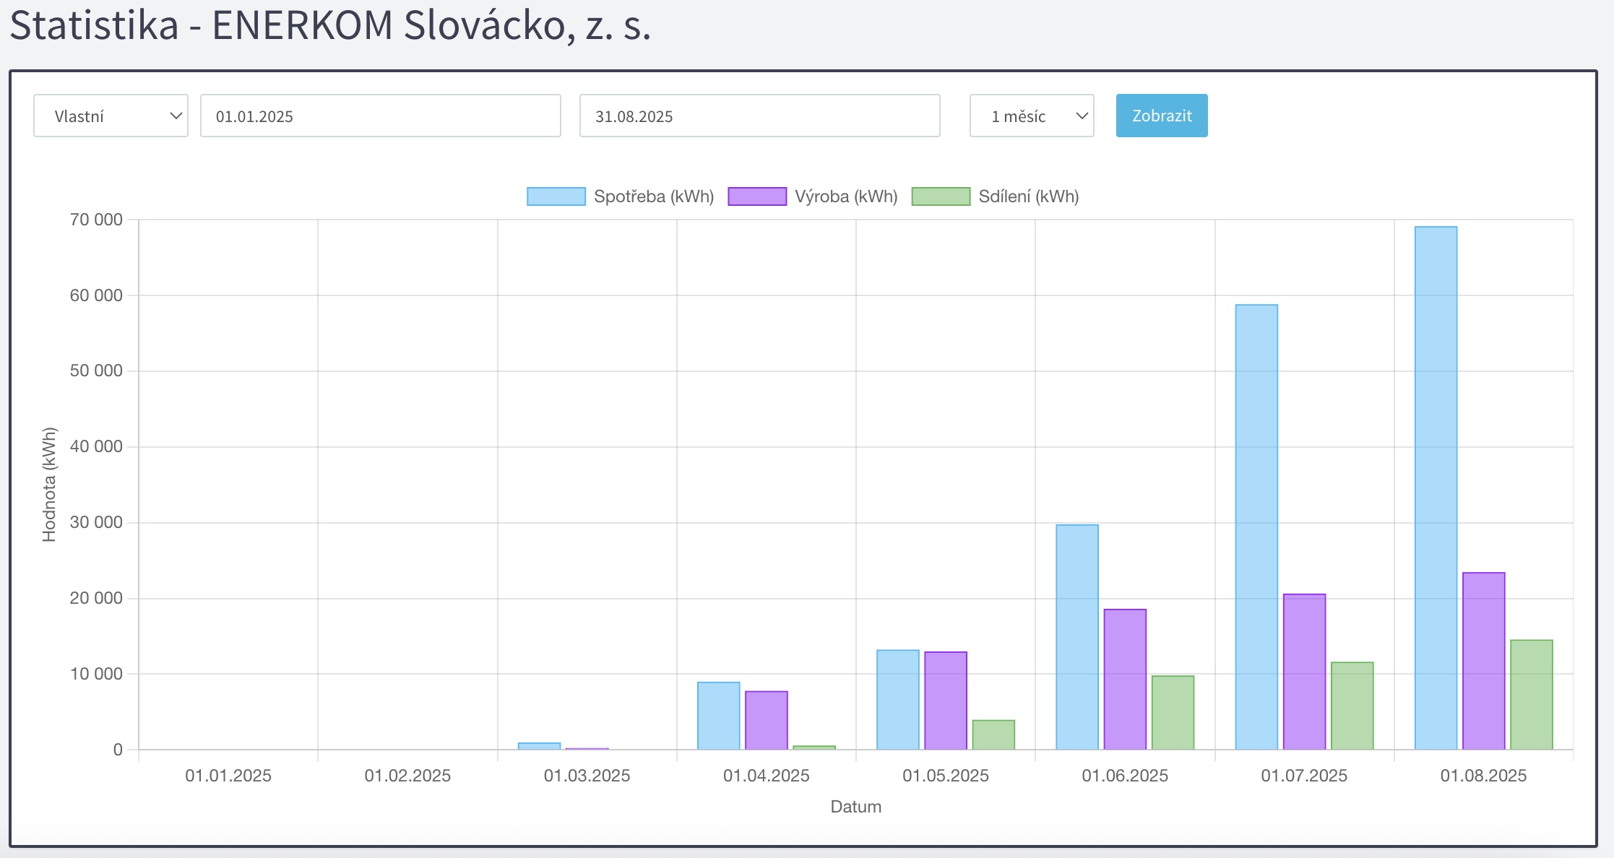Click the blue Spotřeba bar for 01.08.2025
Screen dimensions: 1614x858
pos(1436,487)
